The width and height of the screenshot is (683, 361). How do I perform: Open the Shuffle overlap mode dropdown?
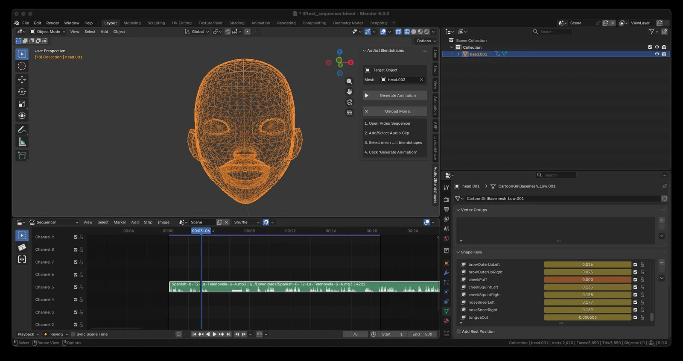pyautogui.click(x=246, y=222)
